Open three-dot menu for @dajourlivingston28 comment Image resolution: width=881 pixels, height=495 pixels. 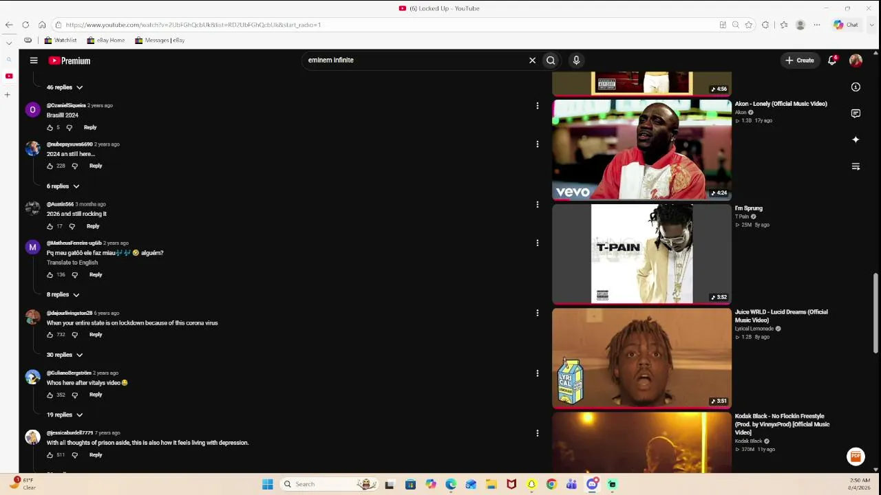[538, 313]
